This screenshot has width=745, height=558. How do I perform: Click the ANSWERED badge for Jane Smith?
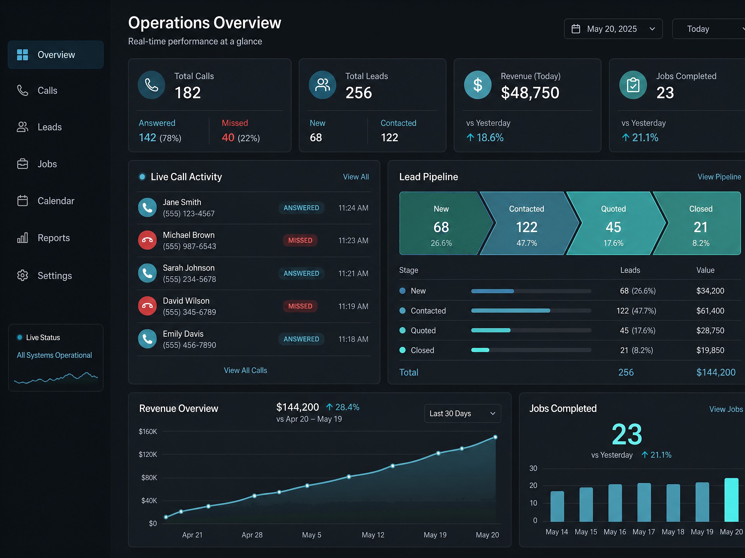[301, 208]
